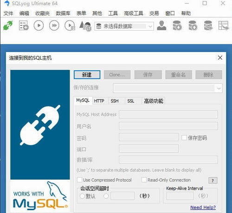Click the 端口 port field

[x=148, y=149]
